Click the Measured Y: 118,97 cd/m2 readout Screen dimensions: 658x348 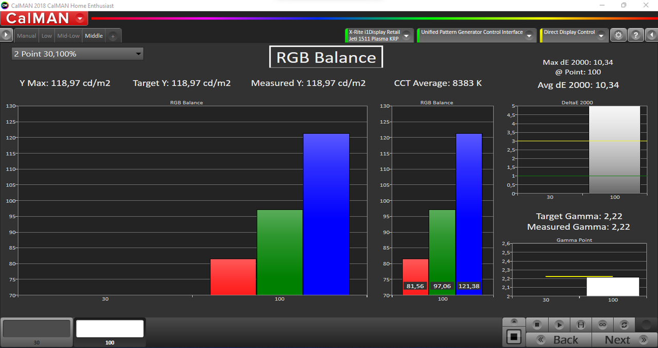(308, 83)
